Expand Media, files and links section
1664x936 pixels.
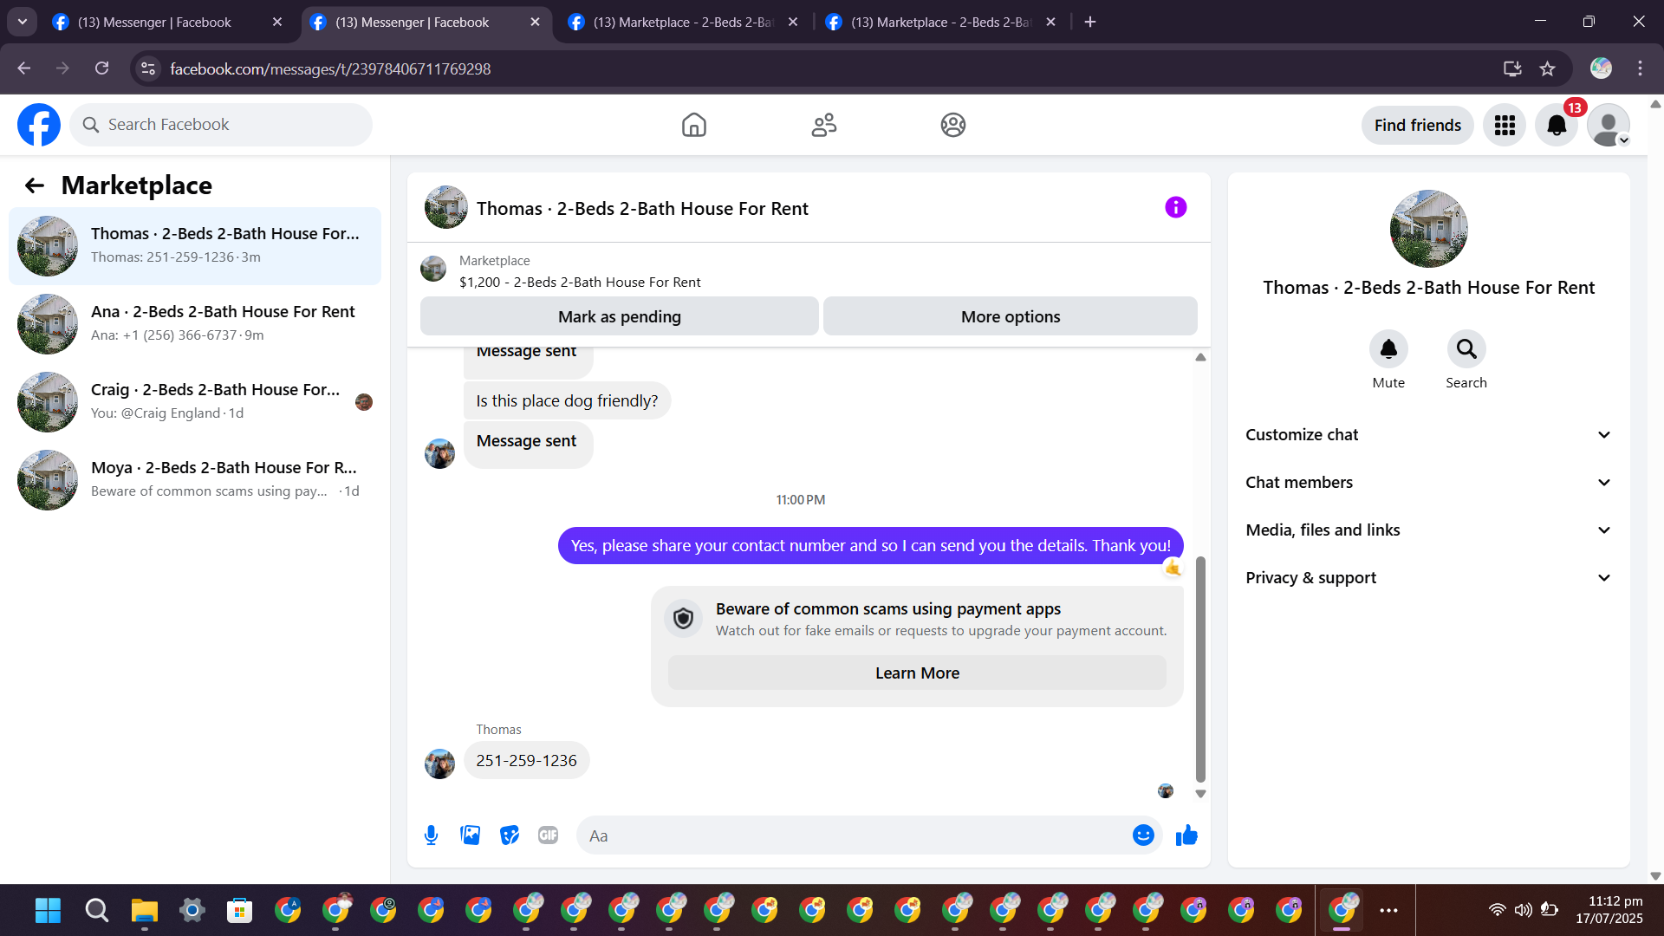coord(1428,530)
